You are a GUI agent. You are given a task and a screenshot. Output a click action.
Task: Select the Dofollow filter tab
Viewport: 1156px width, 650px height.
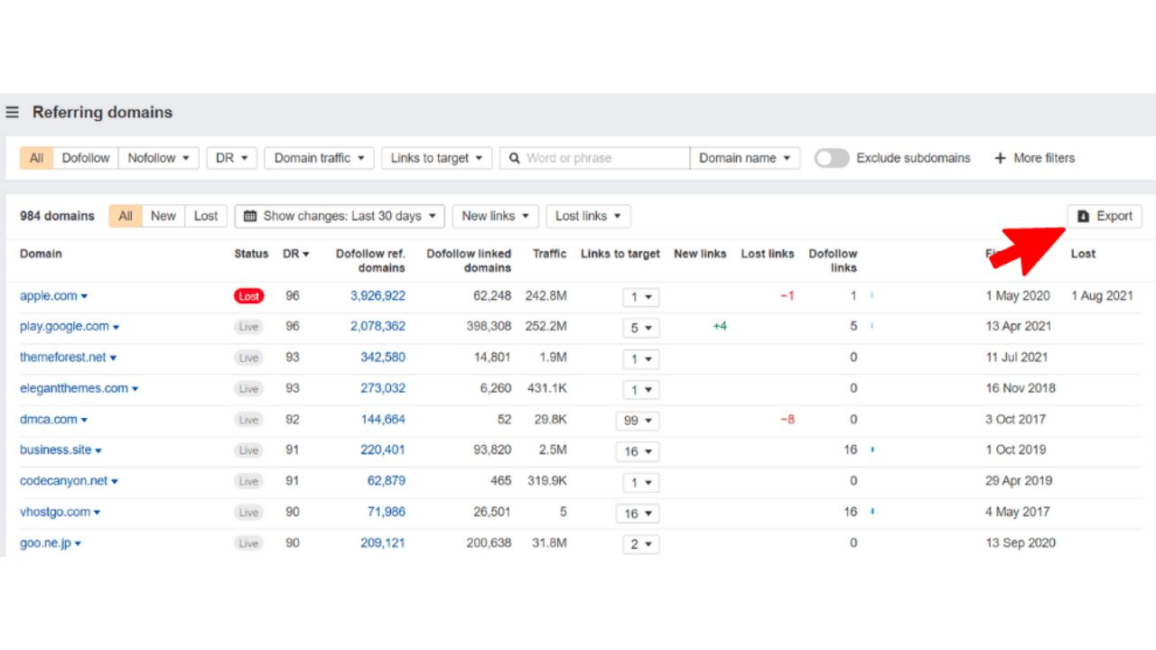coord(86,158)
